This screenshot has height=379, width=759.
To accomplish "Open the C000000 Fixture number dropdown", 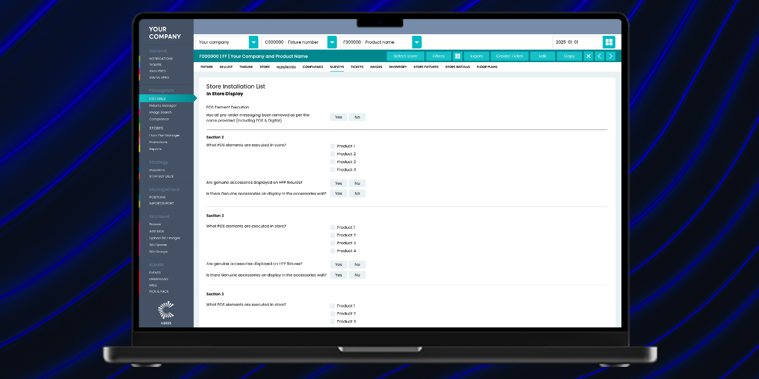I will 299,42.
